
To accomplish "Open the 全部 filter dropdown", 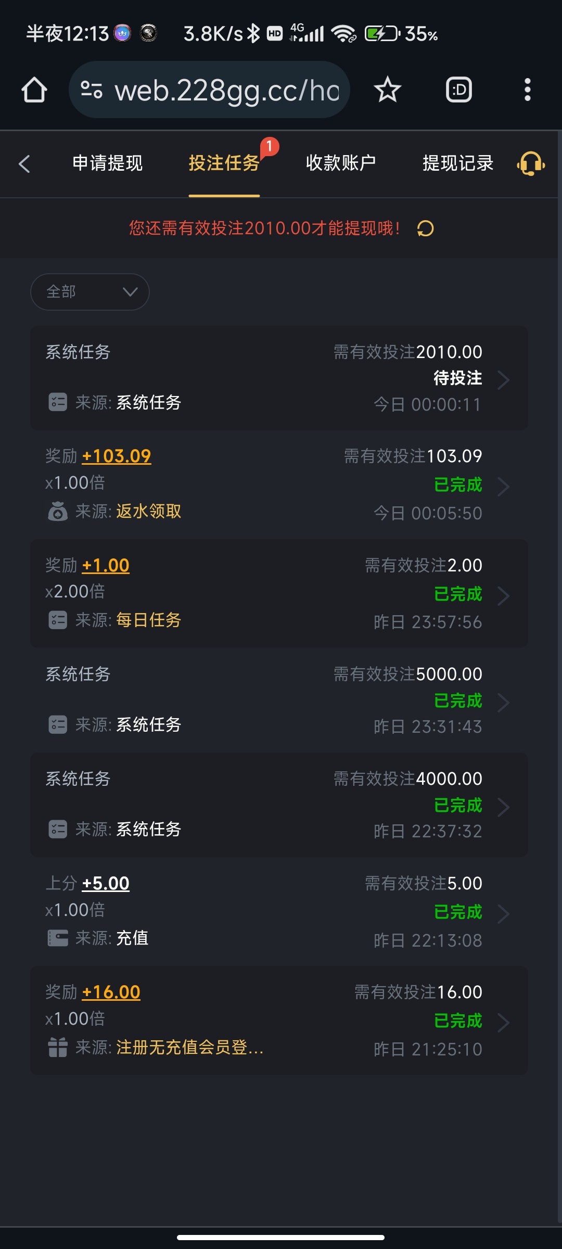I will click(90, 292).
